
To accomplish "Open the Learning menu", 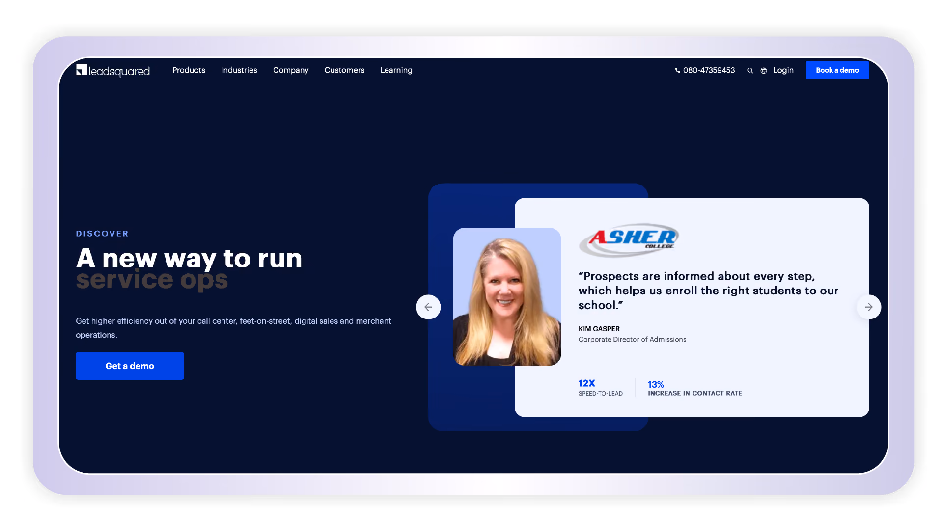I will (x=396, y=70).
